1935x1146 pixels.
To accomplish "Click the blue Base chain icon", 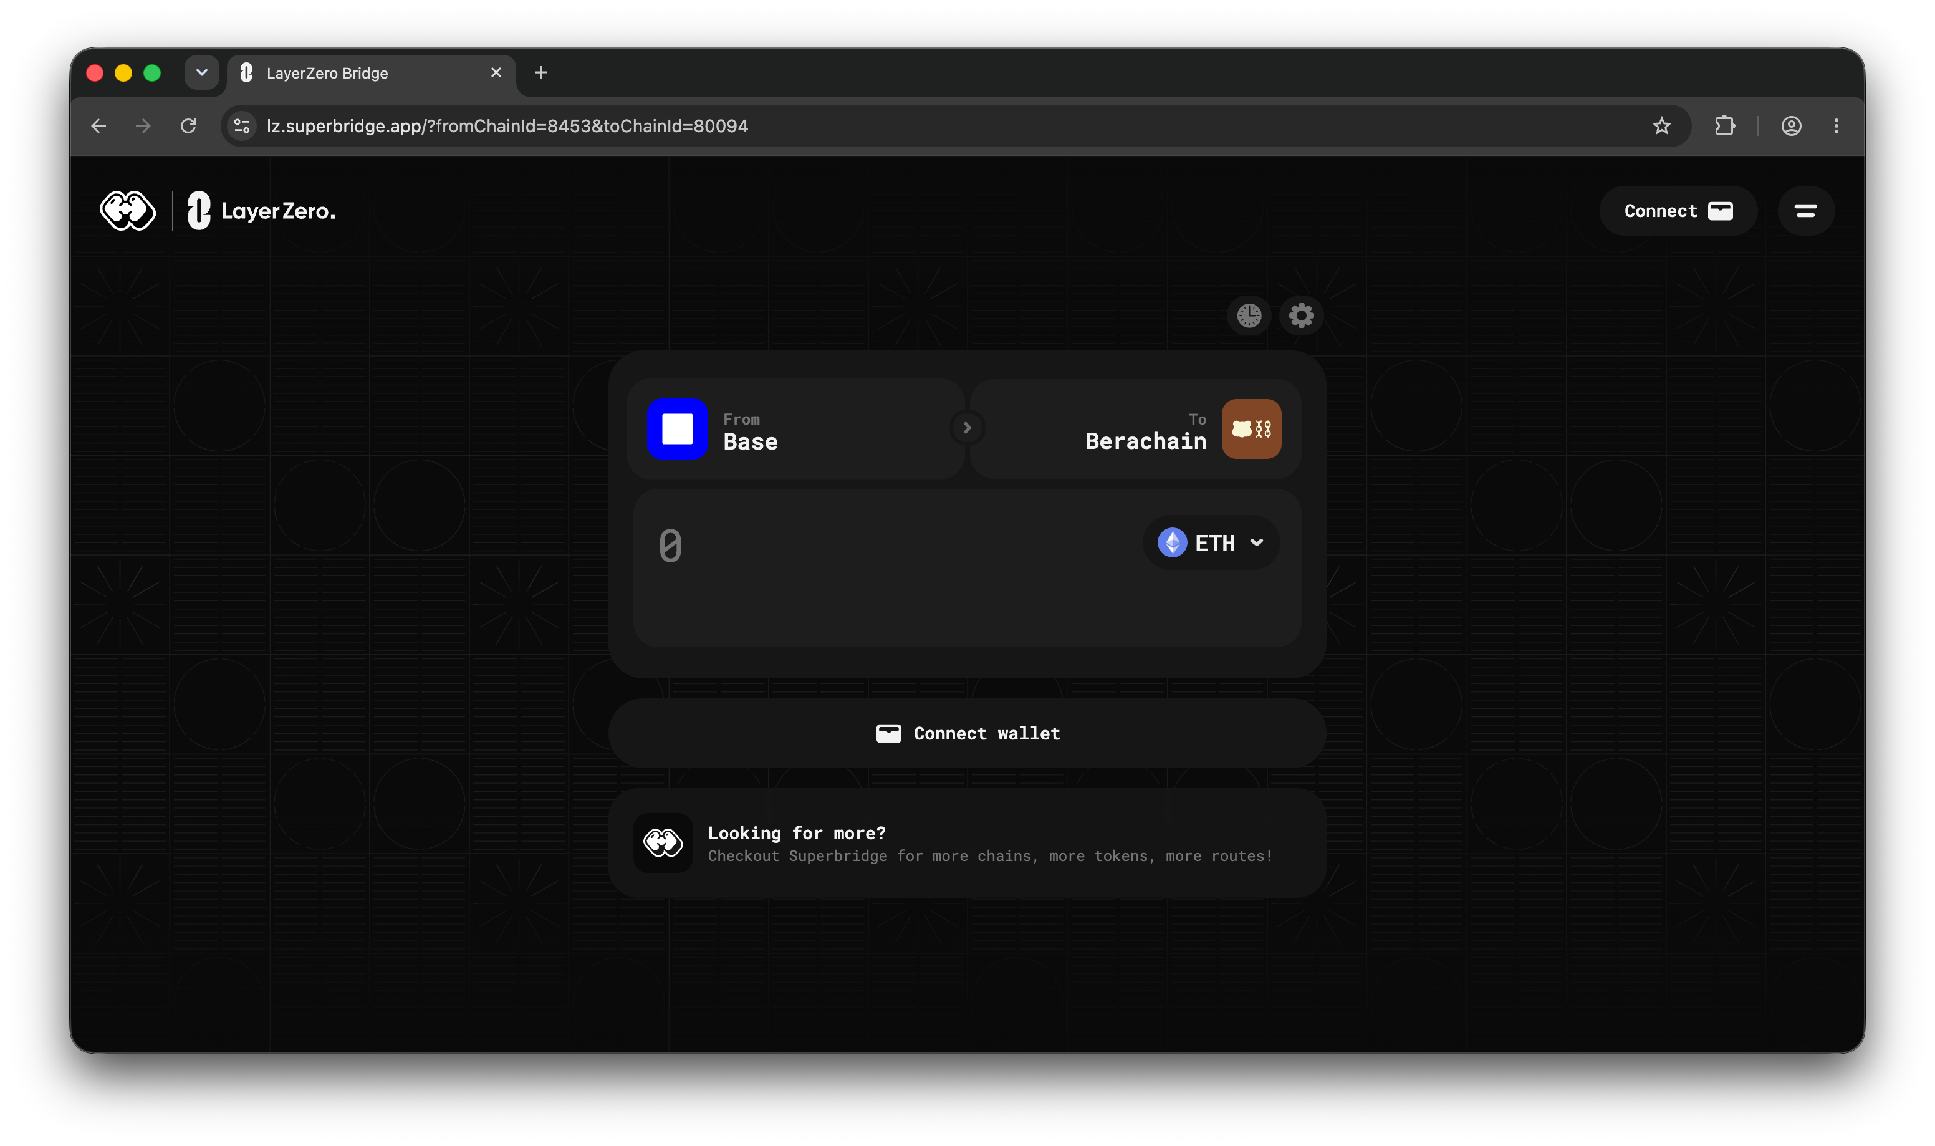I will pos(677,428).
